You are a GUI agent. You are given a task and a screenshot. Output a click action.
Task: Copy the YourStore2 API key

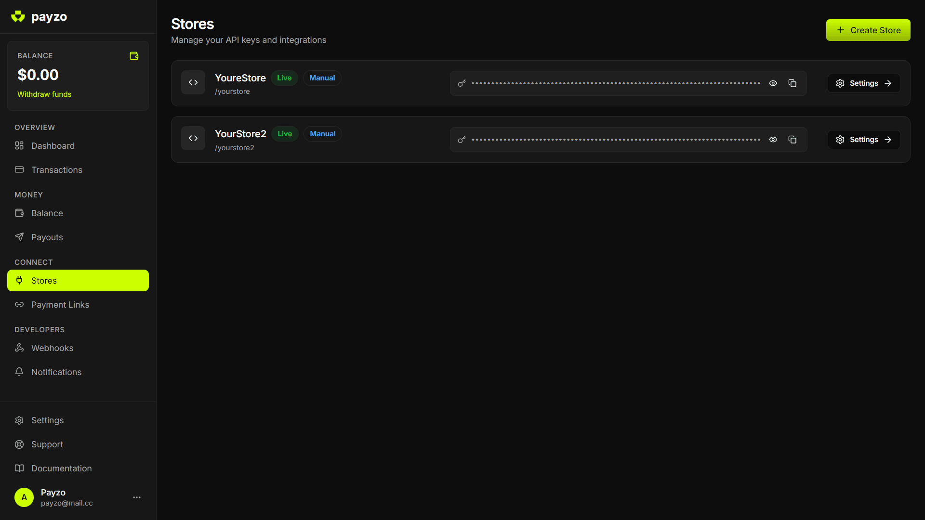[x=793, y=139]
